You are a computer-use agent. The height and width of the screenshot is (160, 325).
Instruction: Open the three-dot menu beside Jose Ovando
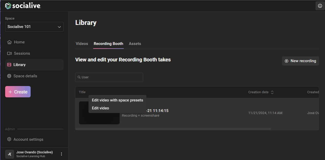[x=61, y=154]
